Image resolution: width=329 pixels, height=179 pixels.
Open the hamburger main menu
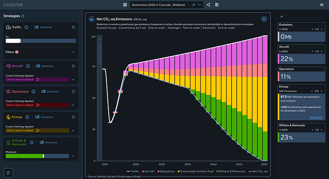point(322,5)
